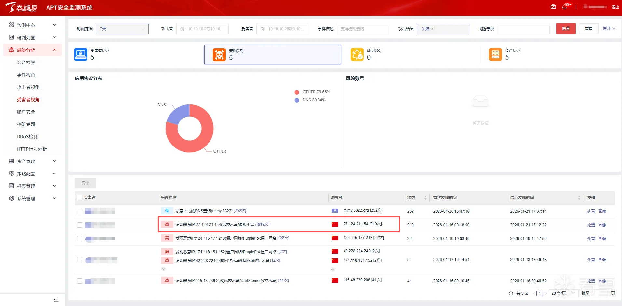Click the 报表管理 icon in sidebar
The width and height of the screenshot is (622, 306).
(x=12, y=186)
